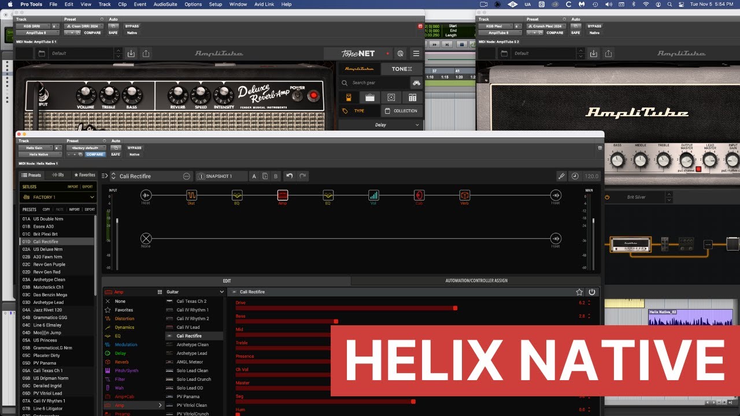Click the TYPE filter button
This screenshot has width=740, height=416.
pyautogui.click(x=359, y=110)
